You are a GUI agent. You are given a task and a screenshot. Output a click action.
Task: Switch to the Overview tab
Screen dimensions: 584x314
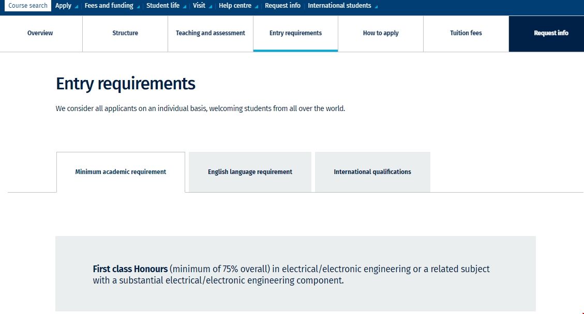coord(40,33)
